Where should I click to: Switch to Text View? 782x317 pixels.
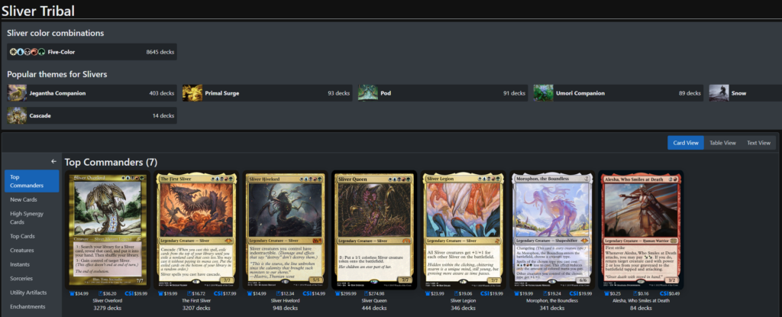pyautogui.click(x=758, y=143)
